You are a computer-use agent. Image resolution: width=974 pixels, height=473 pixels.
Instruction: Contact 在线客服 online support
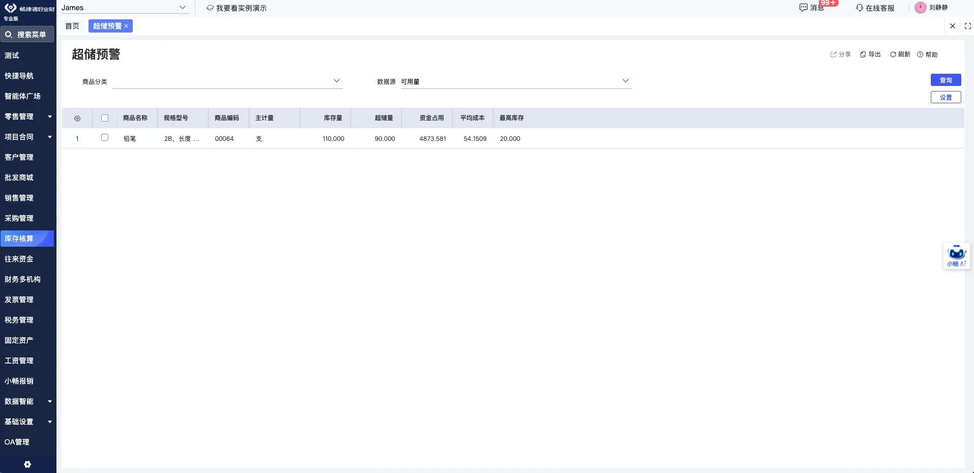pyautogui.click(x=875, y=8)
